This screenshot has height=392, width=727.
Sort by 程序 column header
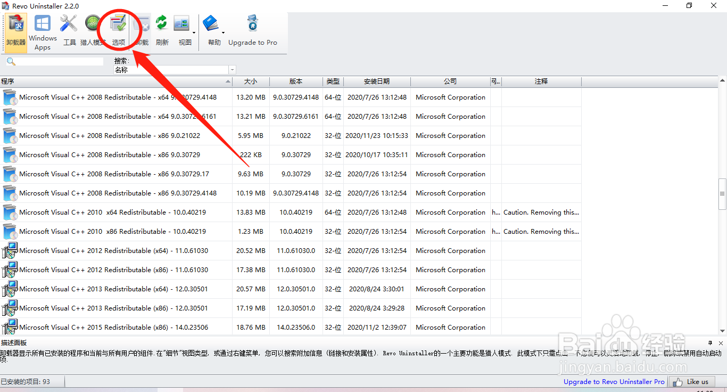(x=116, y=81)
